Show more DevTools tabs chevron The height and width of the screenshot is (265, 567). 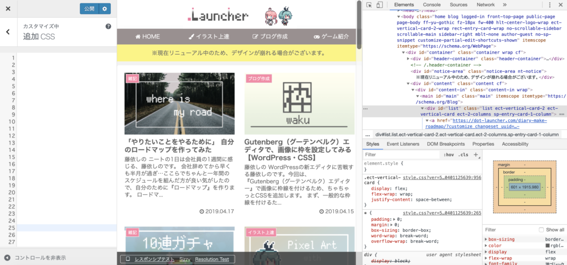click(505, 4)
